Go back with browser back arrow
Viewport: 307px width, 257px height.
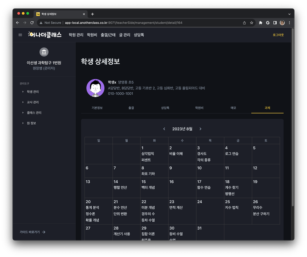(18, 23)
